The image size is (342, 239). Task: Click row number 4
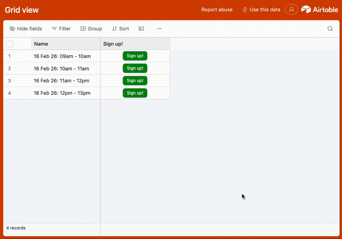[9, 93]
